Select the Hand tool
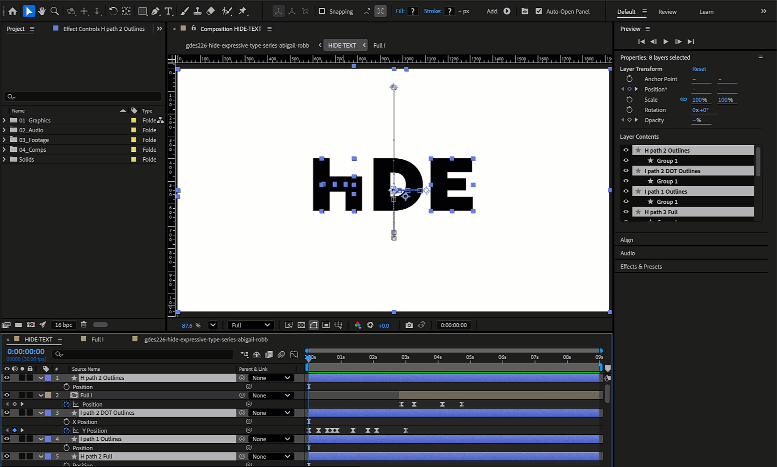Viewport: 777px width, 467px height. pos(42,11)
